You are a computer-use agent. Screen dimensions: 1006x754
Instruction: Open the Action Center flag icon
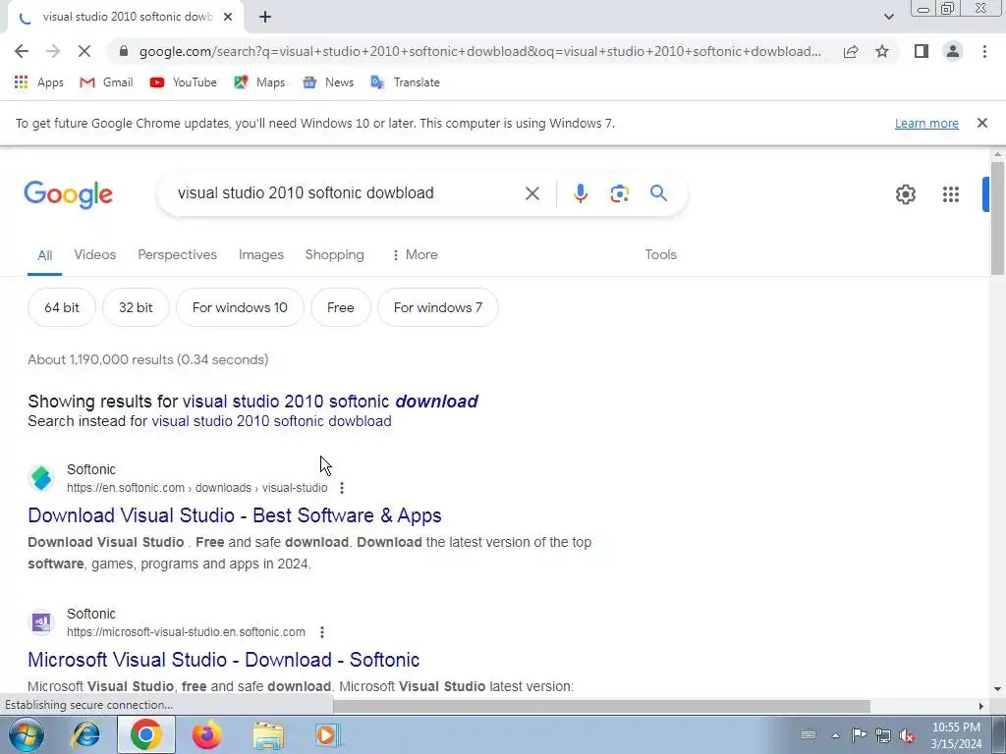click(x=859, y=735)
